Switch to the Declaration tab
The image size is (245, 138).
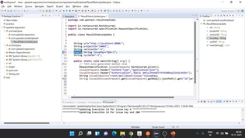coord(95,102)
